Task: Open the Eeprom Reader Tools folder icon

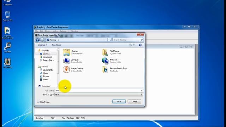Action: 105,69
